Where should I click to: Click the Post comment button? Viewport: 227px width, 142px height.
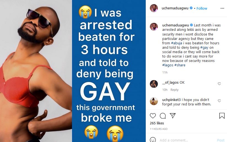[221, 140]
